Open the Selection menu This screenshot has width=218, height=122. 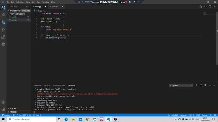pyautogui.click(x=20, y=2)
